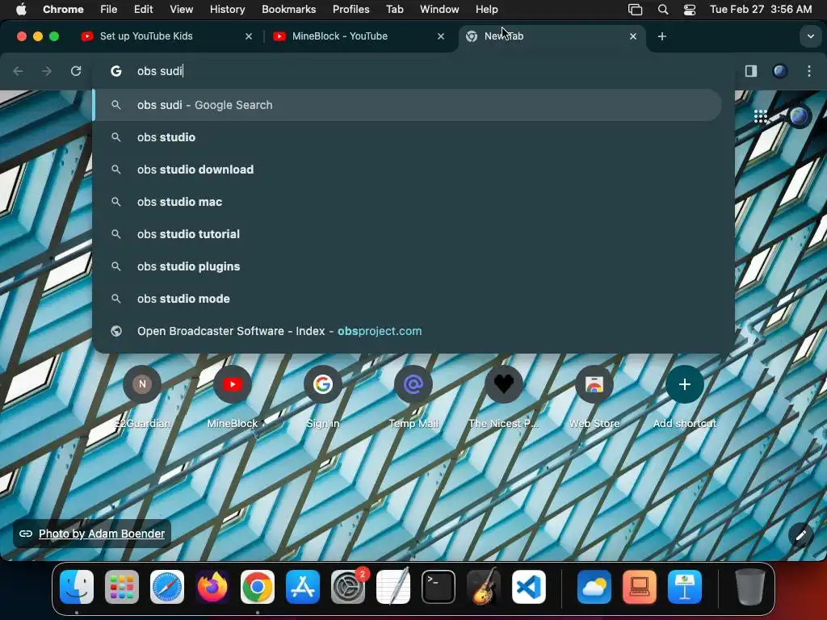Click the browser back arrow
This screenshot has height=620, width=827.
click(x=18, y=71)
